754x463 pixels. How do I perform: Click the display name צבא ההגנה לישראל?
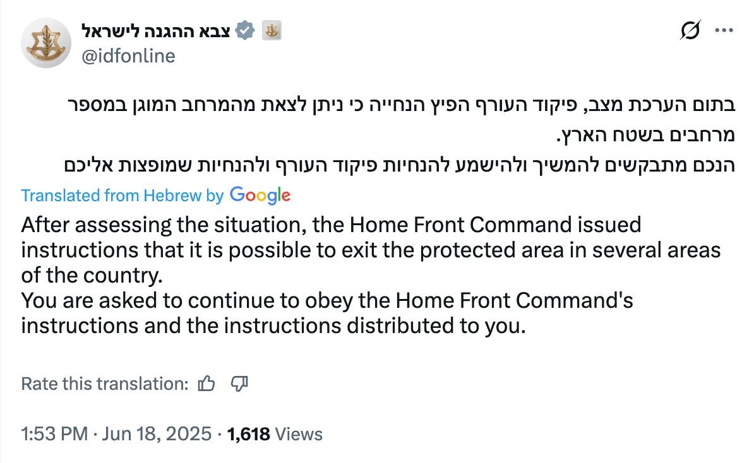tap(156, 31)
